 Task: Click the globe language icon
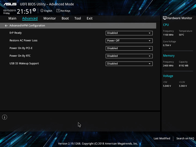pyautogui.click(x=42, y=11)
